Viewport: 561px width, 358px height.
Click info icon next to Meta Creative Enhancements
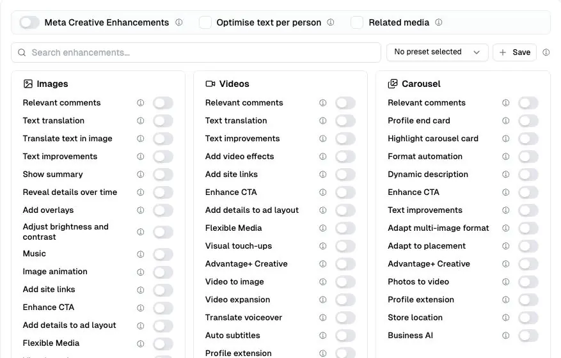point(179,22)
